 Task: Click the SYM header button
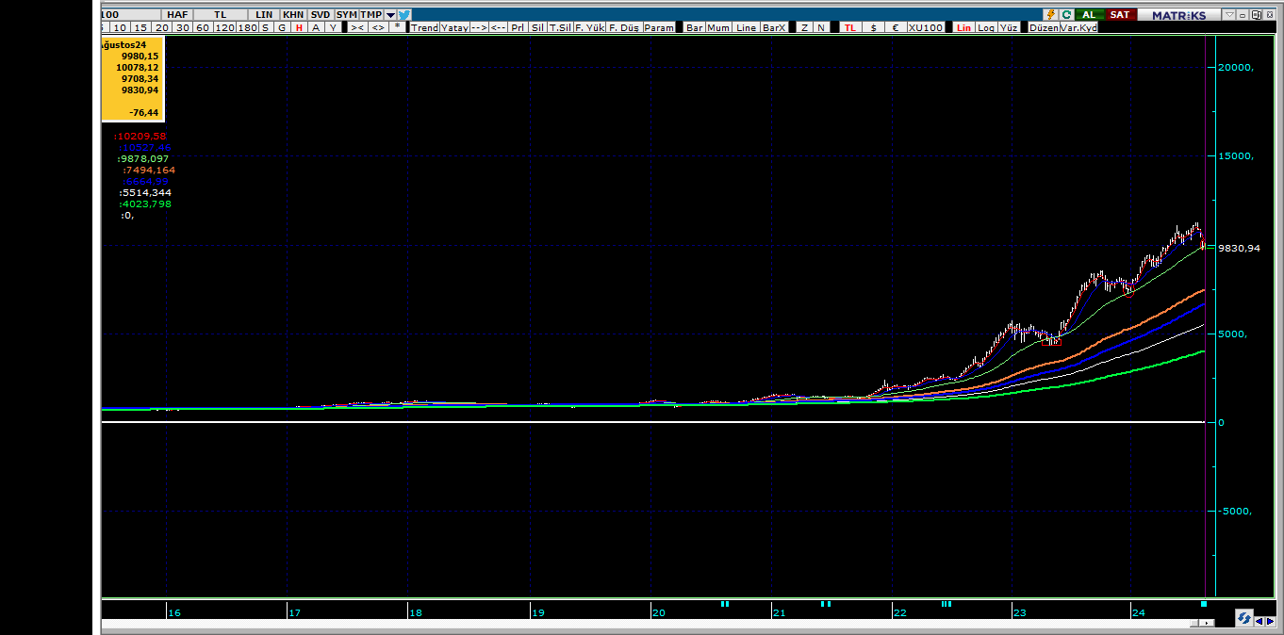tap(347, 15)
